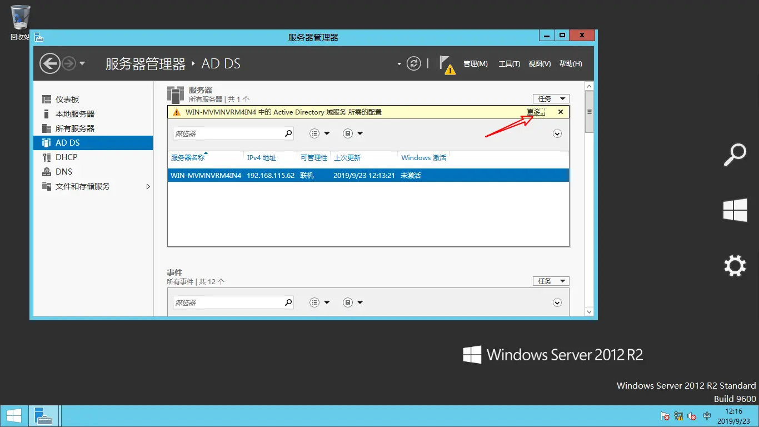Open the taskbar clock showing 12:16

735,416
